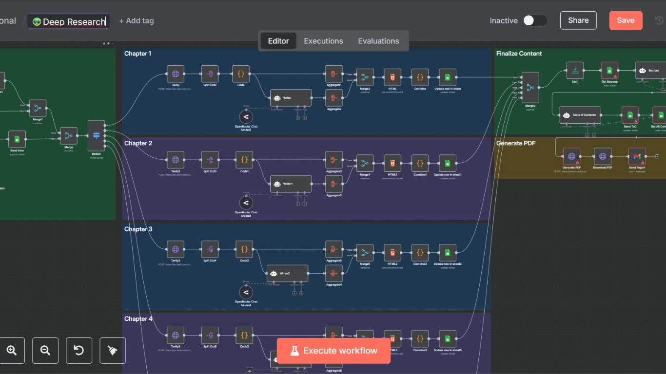Open the Executions tab

click(323, 41)
